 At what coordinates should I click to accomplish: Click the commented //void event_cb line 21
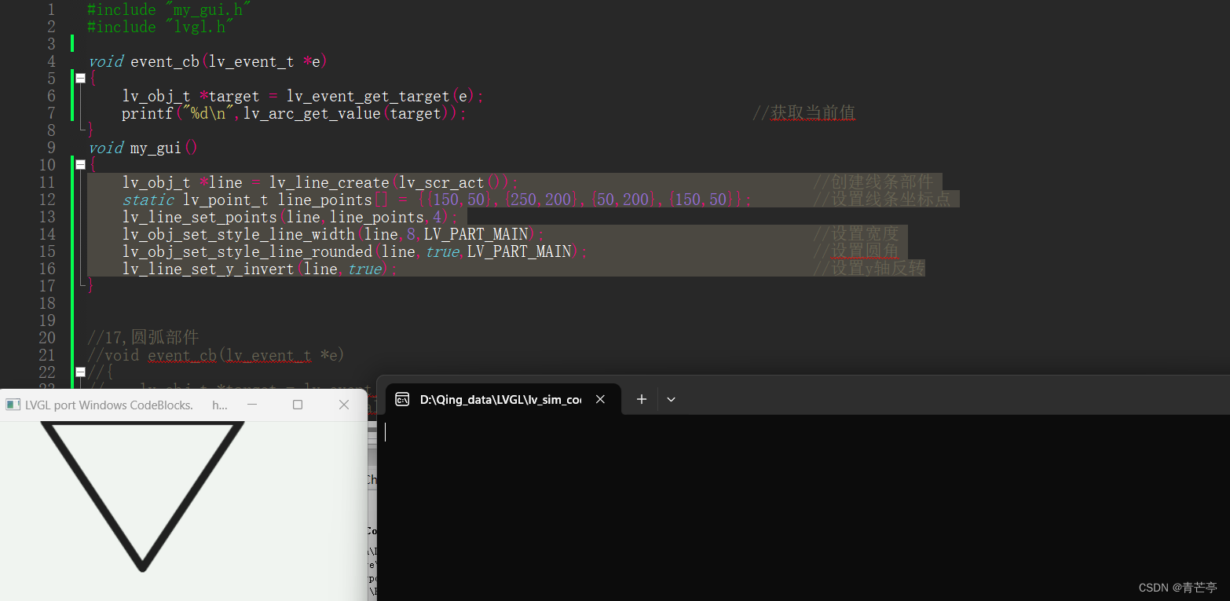[x=216, y=355]
